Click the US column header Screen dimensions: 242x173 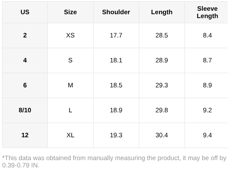coord(25,12)
